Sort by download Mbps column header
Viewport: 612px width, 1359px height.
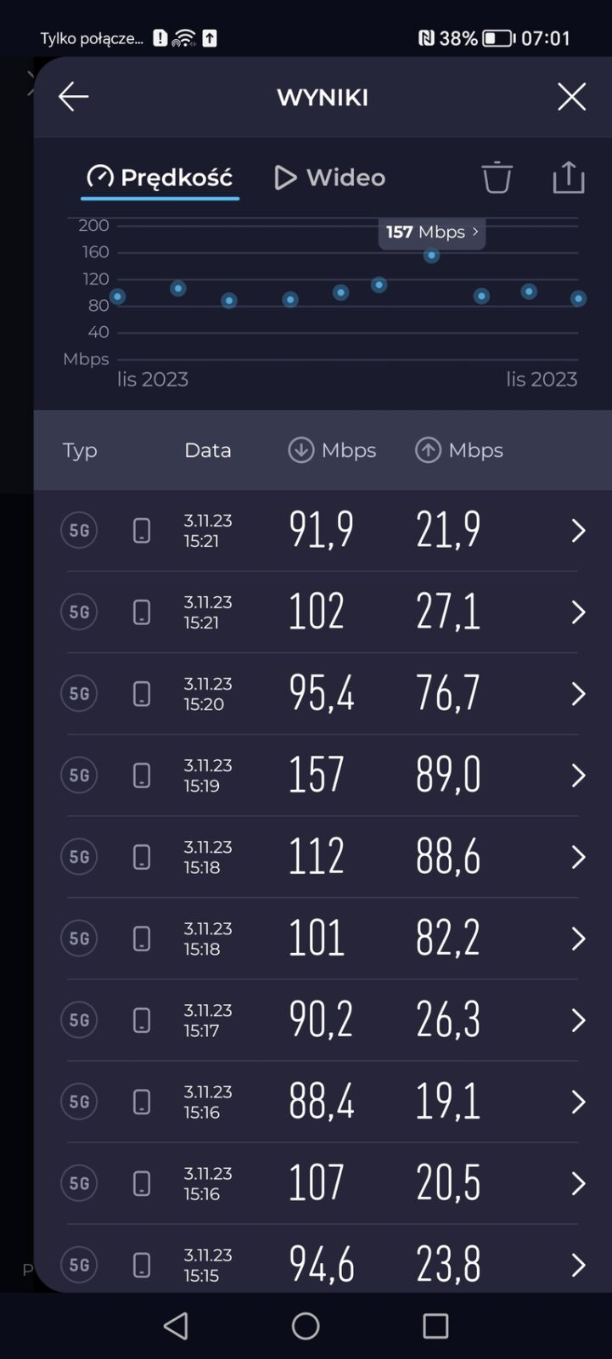tap(332, 450)
